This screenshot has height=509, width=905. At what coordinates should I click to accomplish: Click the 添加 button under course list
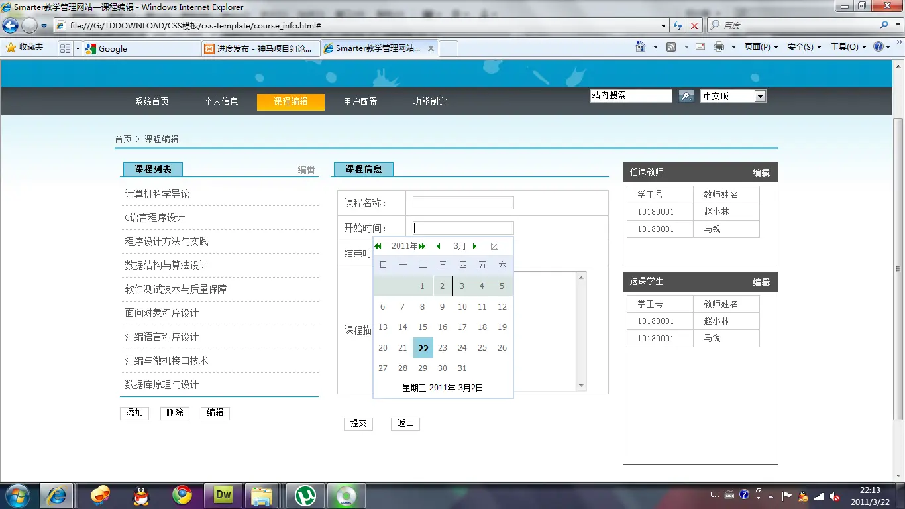(134, 413)
